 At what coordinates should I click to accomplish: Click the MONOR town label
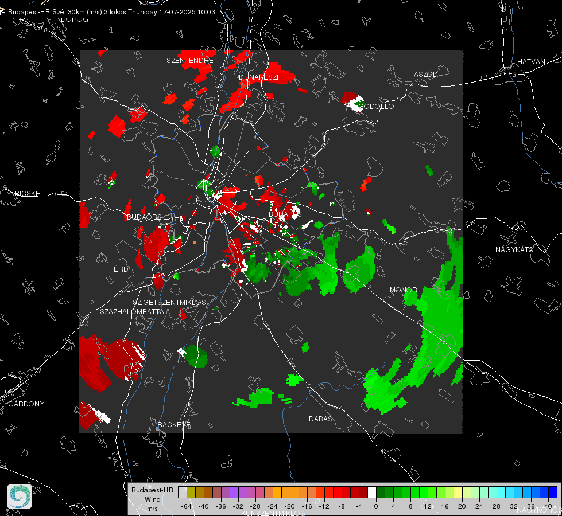click(403, 290)
